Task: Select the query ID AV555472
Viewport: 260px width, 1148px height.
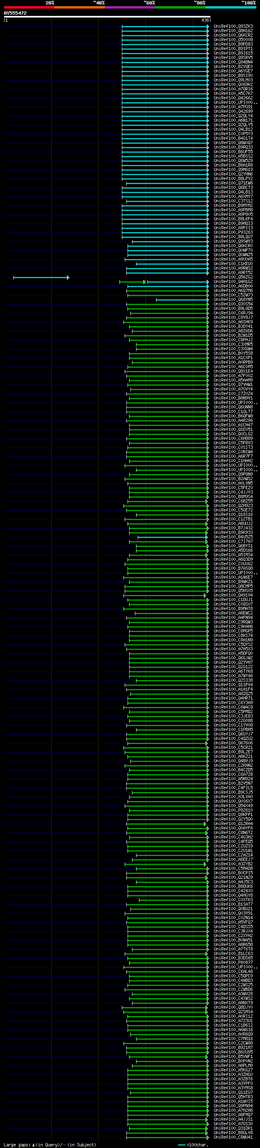Action: 15,13
